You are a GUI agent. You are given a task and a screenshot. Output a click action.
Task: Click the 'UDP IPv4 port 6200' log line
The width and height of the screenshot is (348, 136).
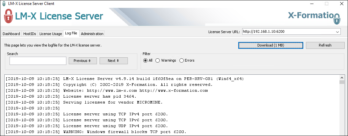(87, 126)
